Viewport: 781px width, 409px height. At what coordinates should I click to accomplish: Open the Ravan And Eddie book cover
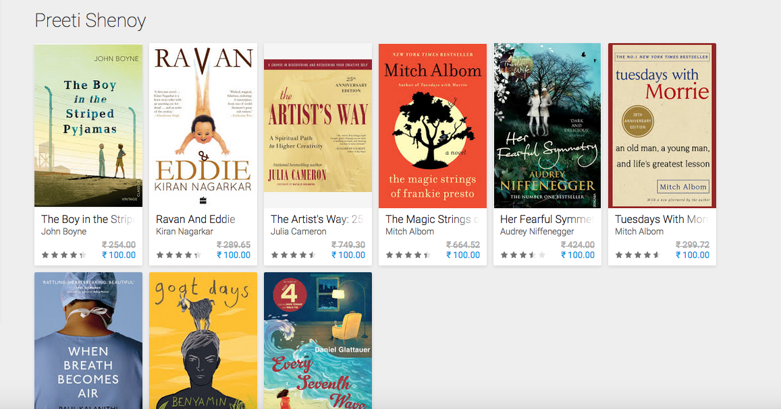[203, 125]
